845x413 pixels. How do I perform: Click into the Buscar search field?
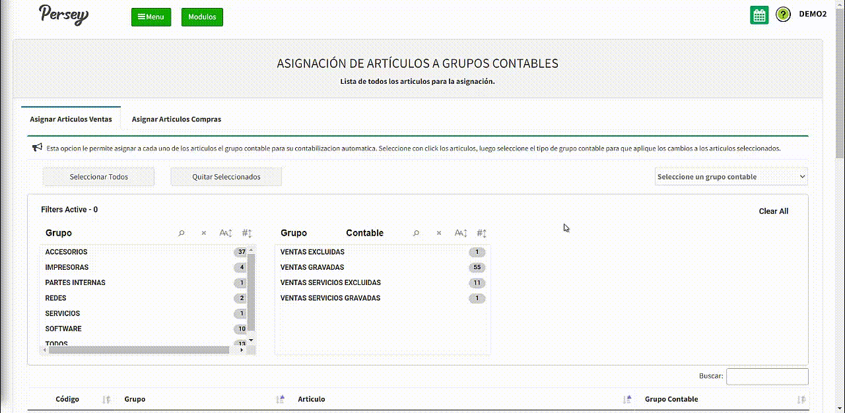(x=767, y=376)
